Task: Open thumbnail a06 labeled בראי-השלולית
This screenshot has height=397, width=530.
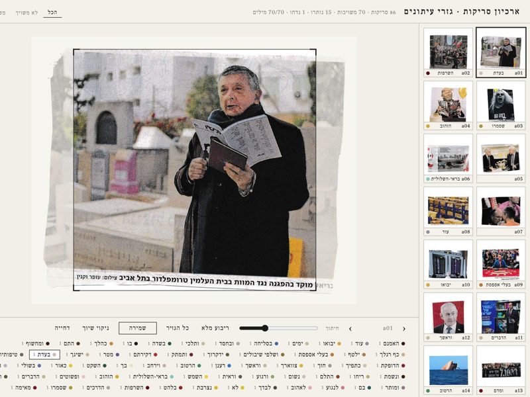Action: pyautogui.click(x=448, y=159)
